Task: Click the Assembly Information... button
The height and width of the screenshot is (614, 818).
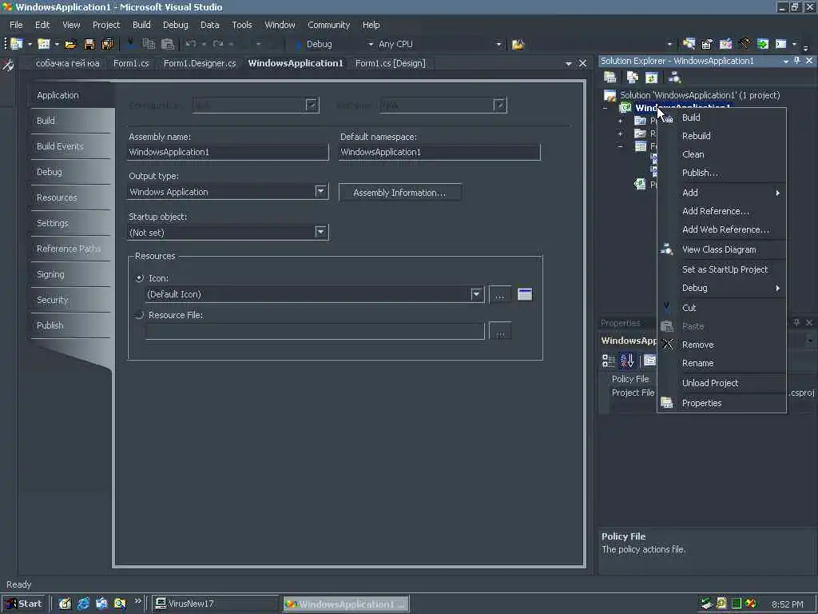Action: click(399, 193)
